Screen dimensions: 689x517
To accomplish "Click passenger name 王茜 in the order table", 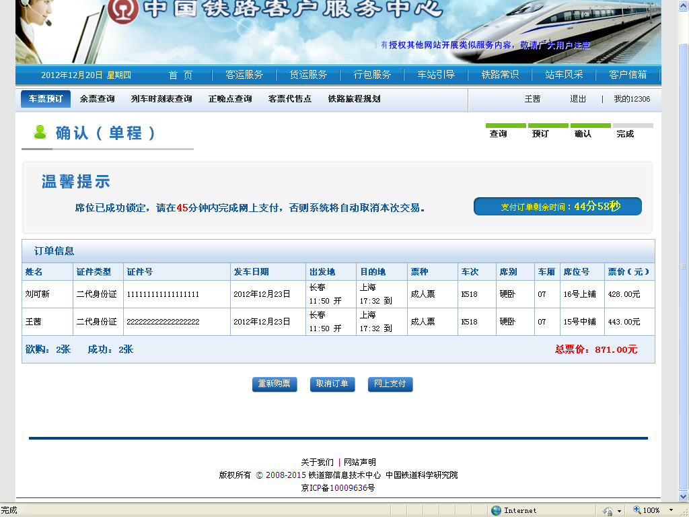I will (34, 322).
